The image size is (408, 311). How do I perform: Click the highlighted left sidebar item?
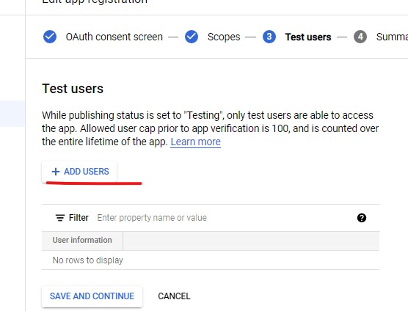[12, 114]
